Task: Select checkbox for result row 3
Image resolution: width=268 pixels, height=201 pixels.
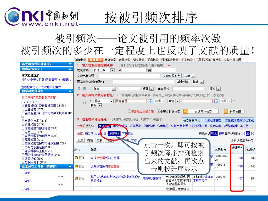Action: 81,178
